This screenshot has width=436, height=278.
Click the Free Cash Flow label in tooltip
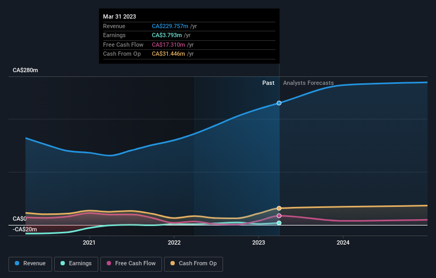123,45
